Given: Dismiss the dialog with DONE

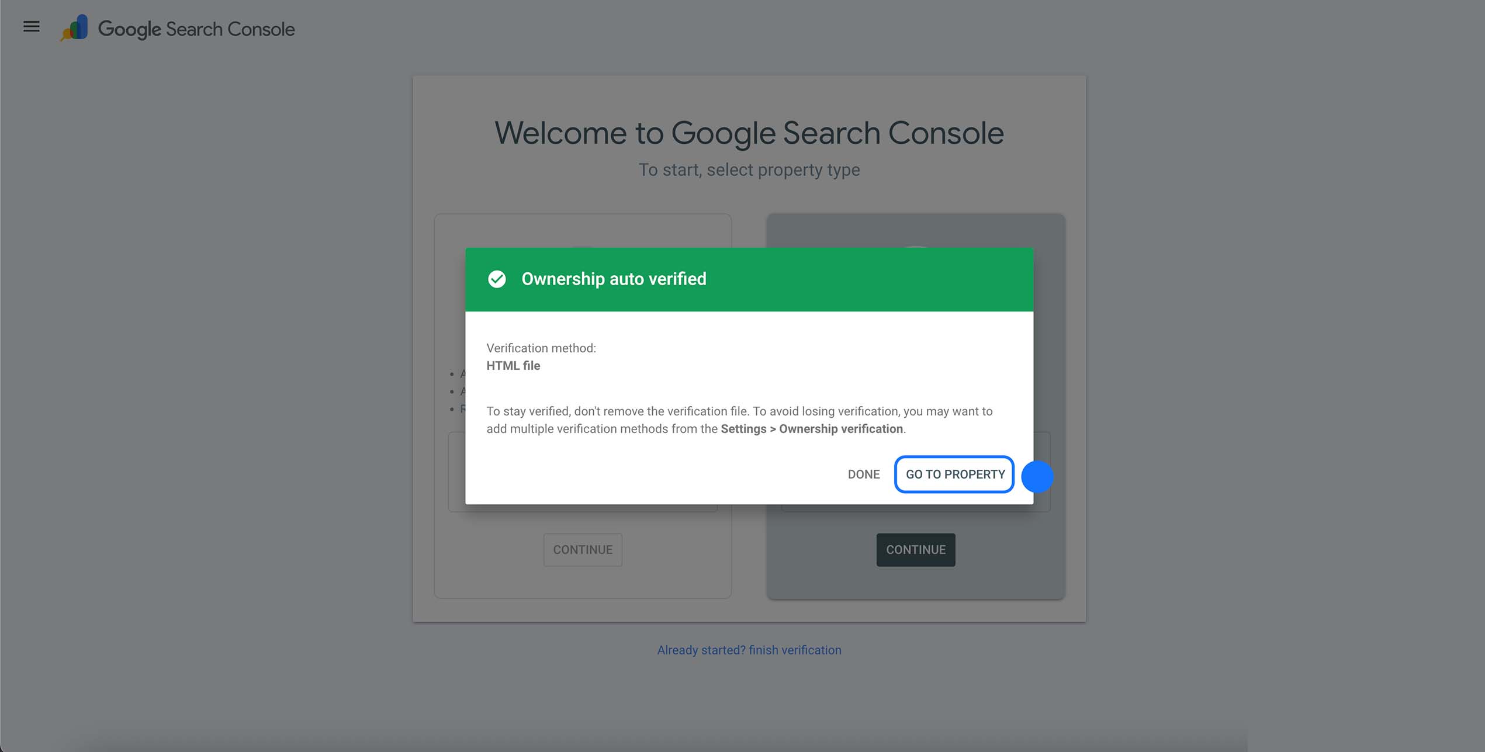Looking at the screenshot, I should [x=863, y=474].
